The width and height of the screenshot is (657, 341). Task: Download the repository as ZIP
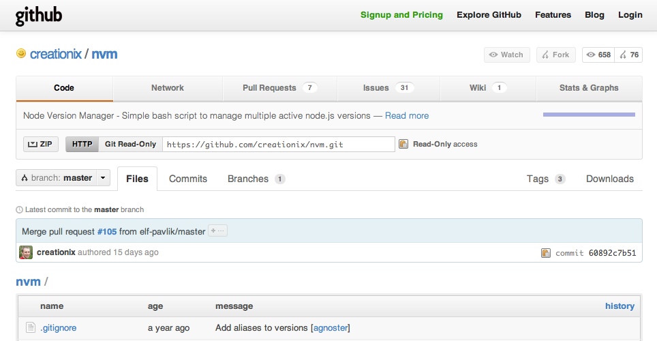tap(41, 145)
